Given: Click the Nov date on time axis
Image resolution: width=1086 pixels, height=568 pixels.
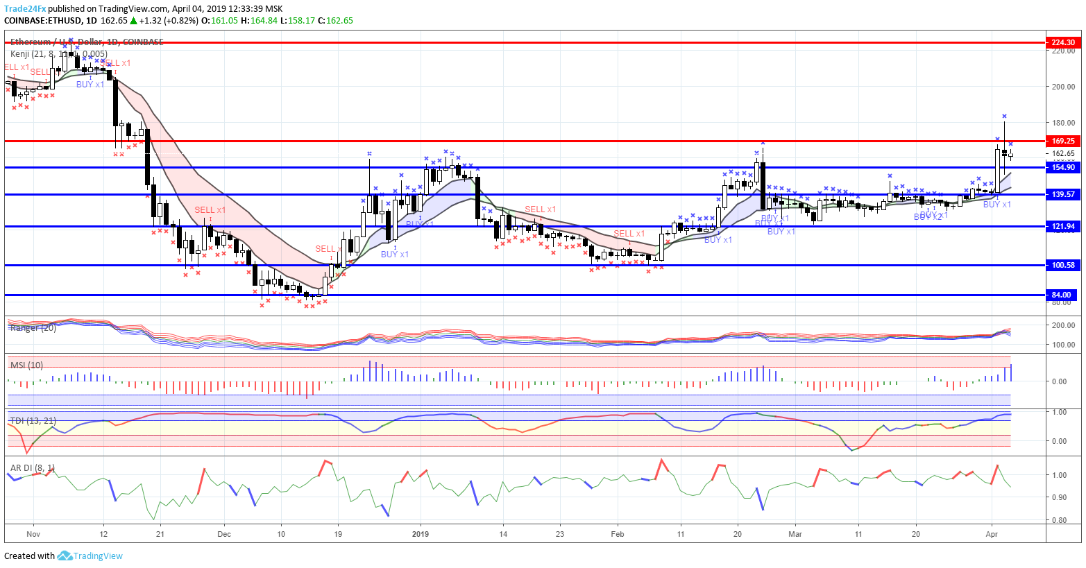Looking at the screenshot, I should tap(33, 534).
